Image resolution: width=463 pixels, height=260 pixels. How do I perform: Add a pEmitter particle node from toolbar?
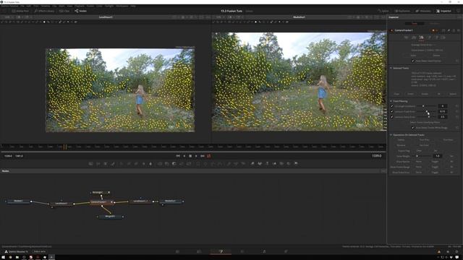click(229, 164)
